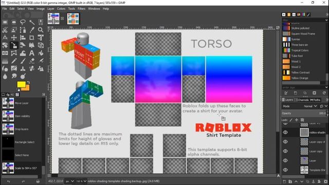Image resolution: width=329 pixels, height=185 pixels.
Task: Select Scale to 584 x 557 history step
Action: point(22,168)
